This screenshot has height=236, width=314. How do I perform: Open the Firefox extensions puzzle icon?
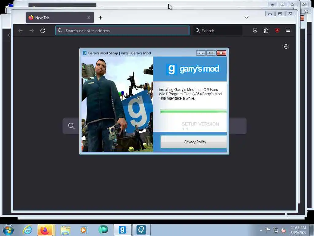click(x=266, y=30)
